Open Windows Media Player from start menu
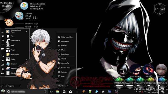168x94 pixels. coord(16,31)
